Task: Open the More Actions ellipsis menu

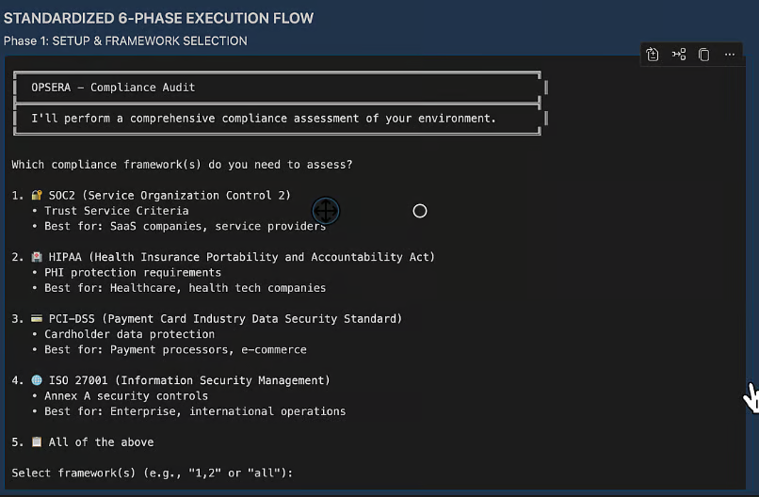Action: [x=729, y=55]
